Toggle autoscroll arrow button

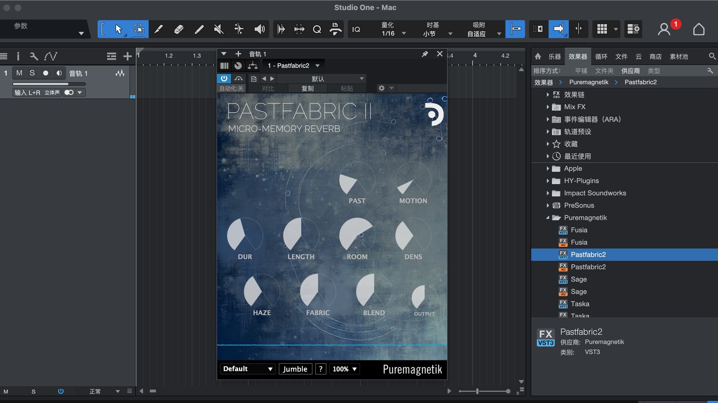point(558,29)
